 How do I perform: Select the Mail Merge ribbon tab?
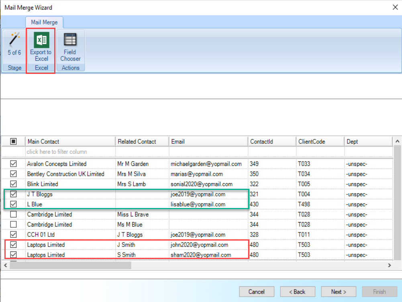(44, 22)
